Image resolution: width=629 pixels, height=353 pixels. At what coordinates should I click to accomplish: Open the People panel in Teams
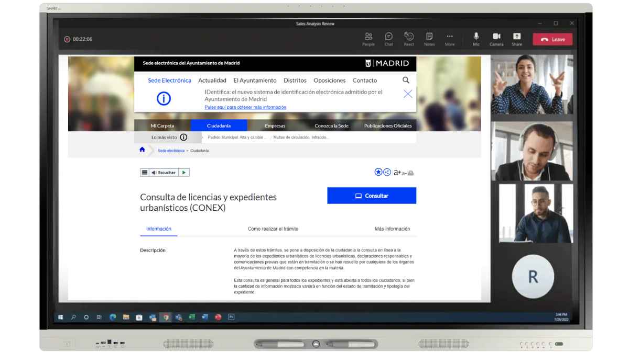click(x=369, y=39)
